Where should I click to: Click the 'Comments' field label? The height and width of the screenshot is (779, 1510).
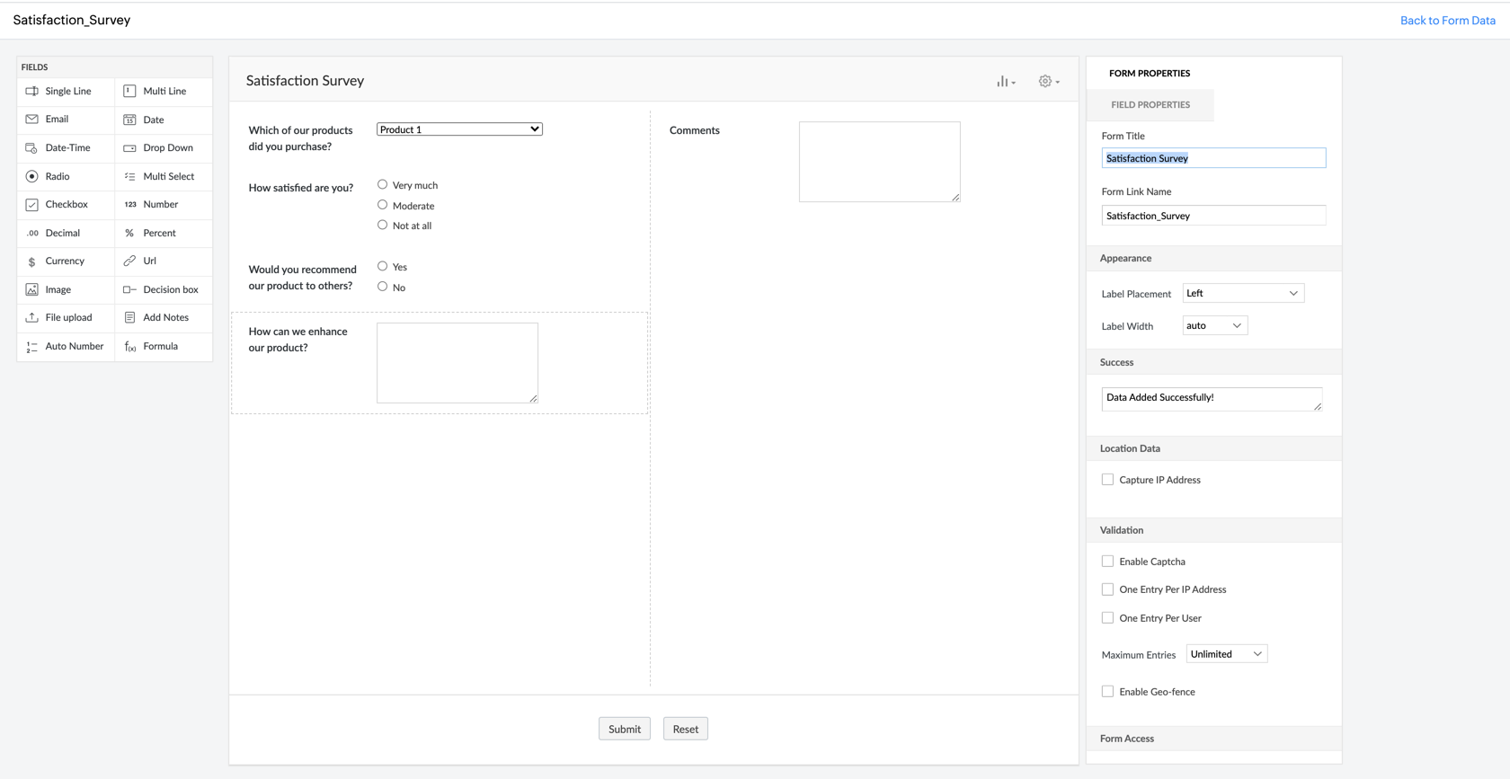pyautogui.click(x=695, y=130)
